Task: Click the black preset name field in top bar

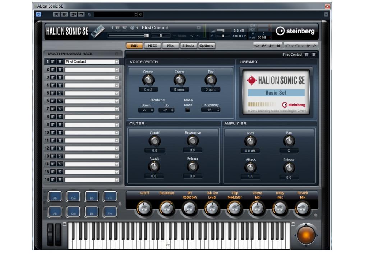Action: click(x=114, y=14)
